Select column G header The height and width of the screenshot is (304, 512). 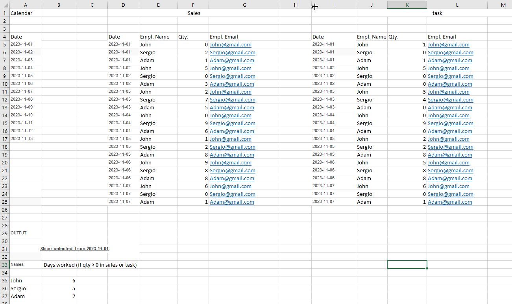point(244,5)
